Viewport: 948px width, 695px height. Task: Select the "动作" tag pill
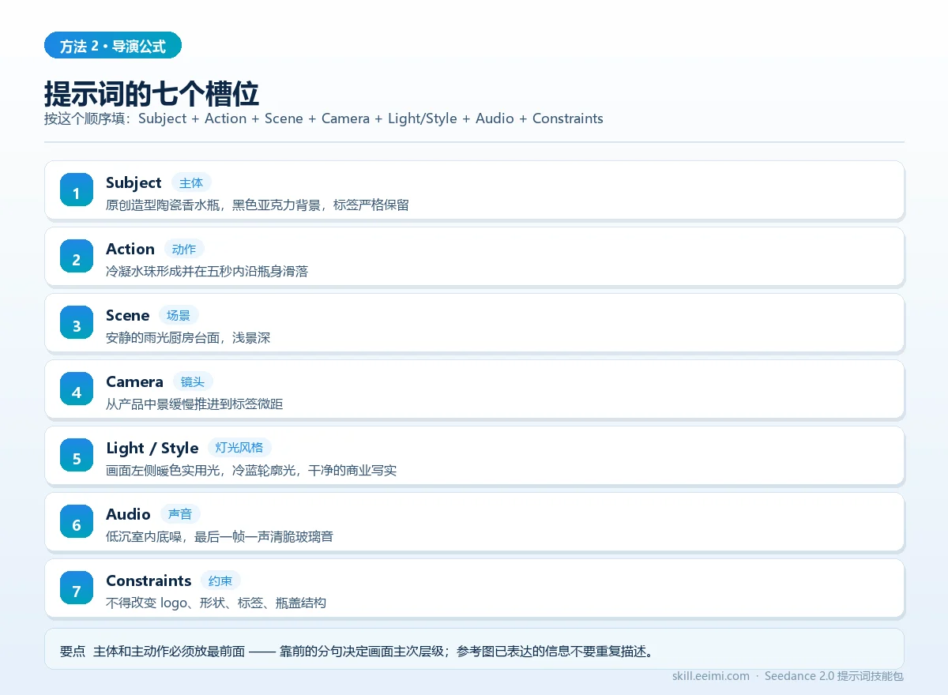click(x=184, y=250)
